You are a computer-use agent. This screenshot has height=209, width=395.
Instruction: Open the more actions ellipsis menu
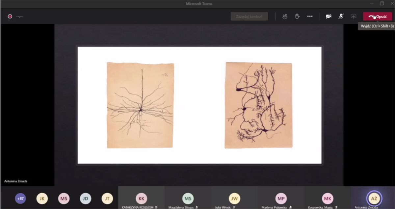[310, 16]
